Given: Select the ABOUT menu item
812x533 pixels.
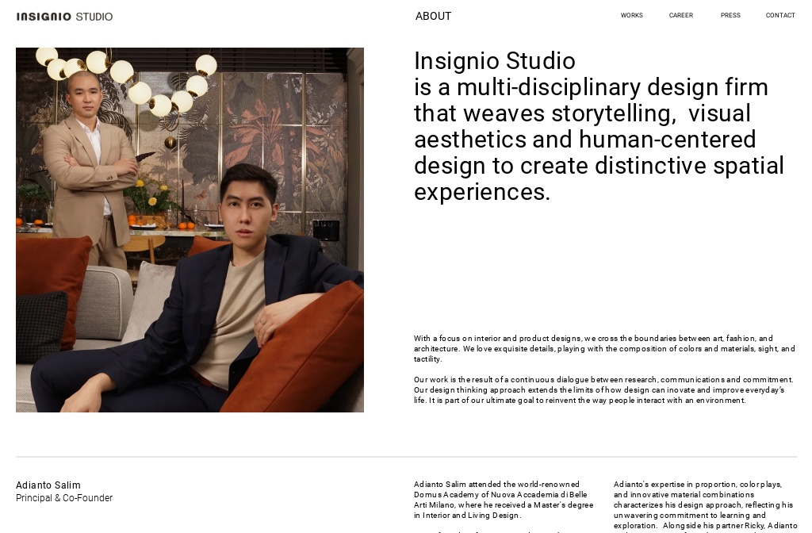Looking at the screenshot, I should (433, 16).
